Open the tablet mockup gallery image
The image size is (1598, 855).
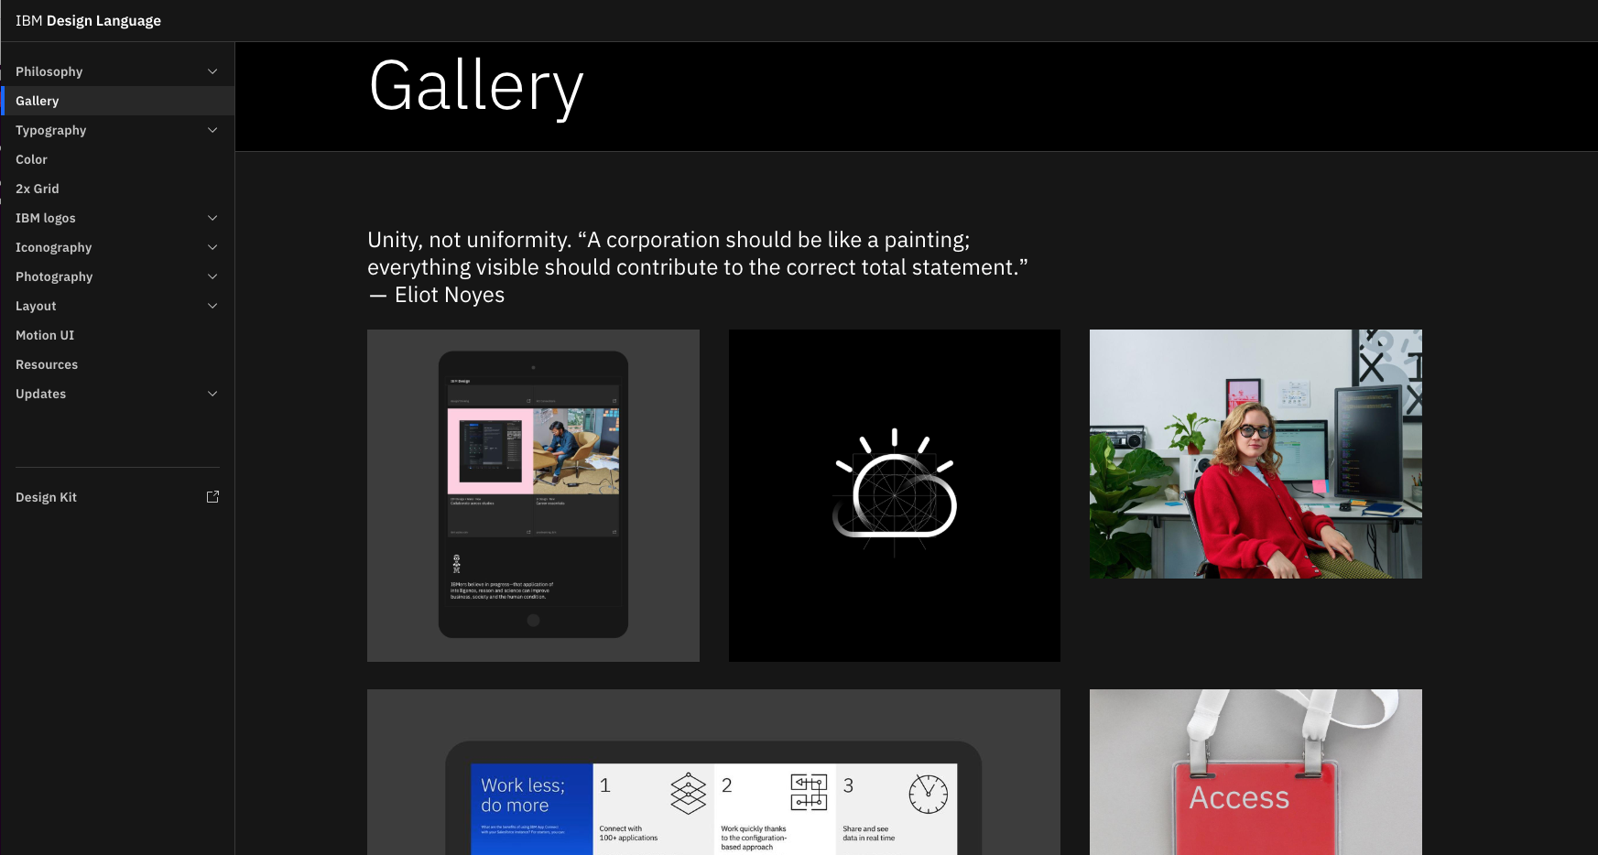click(x=533, y=495)
